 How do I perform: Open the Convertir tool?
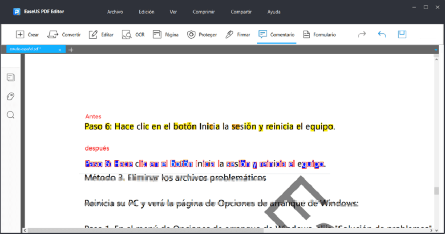64,35
